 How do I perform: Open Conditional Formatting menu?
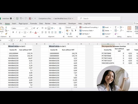89,27
